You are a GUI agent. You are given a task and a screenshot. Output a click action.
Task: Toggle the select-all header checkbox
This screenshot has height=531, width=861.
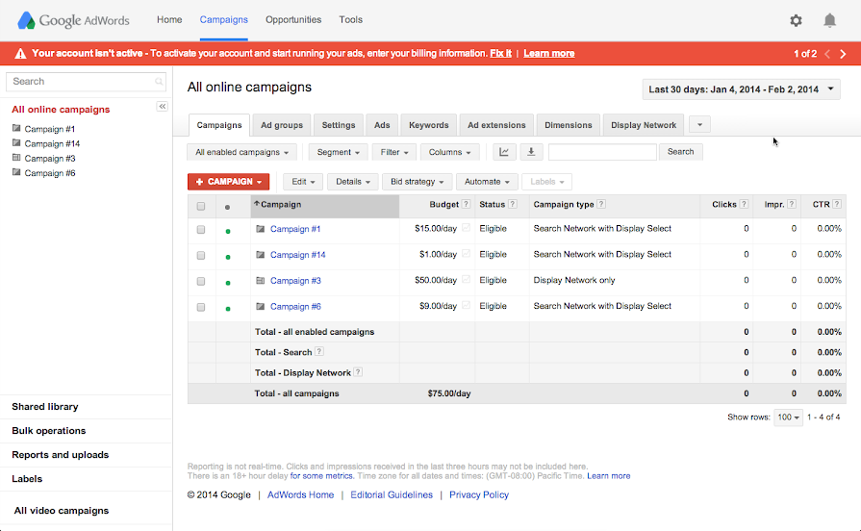(x=201, y=206)
